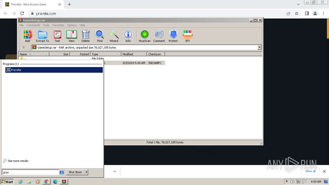Click the SFX icon
This screenshot has width=329, height=185.
click(188, 36)
